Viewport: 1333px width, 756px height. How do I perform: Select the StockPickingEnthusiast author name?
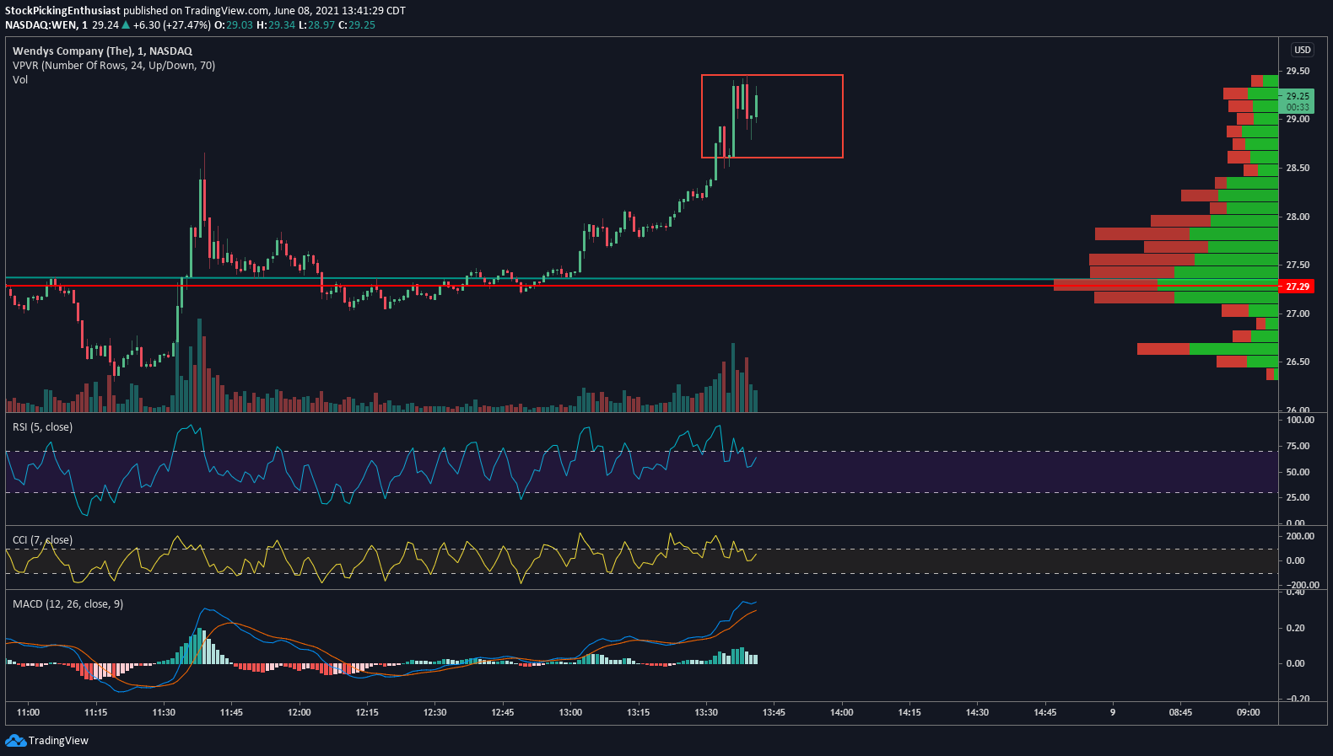click(x=62, y=11)
